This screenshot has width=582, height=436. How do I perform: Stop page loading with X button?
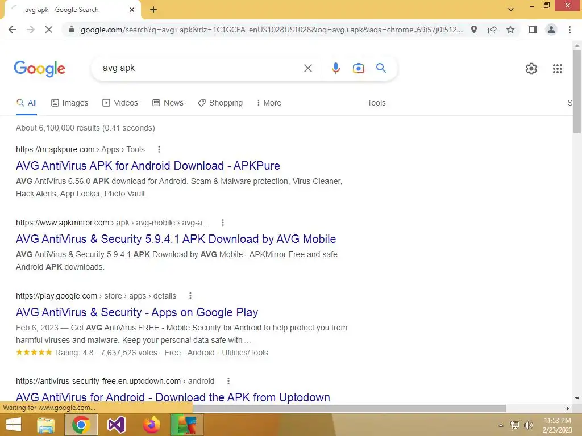tap(49, 30)
